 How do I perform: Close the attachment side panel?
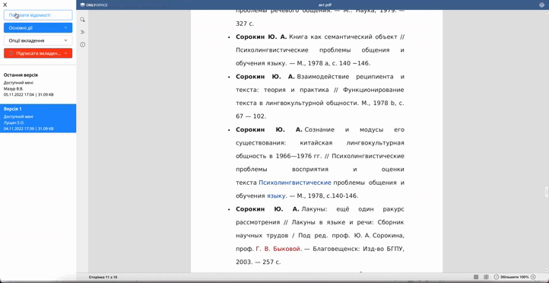(x=5, y=5)
